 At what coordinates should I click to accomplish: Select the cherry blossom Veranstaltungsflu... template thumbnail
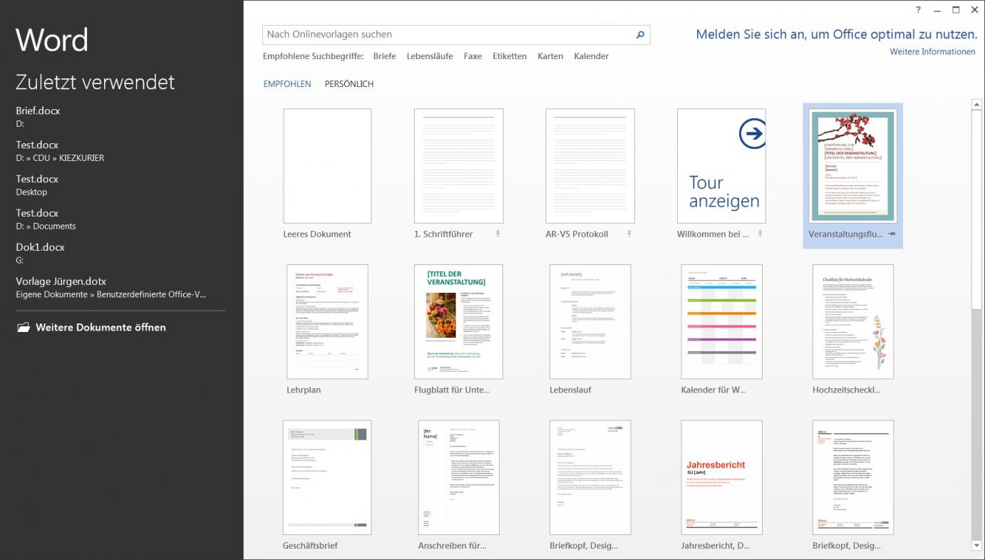pos(852,166)
